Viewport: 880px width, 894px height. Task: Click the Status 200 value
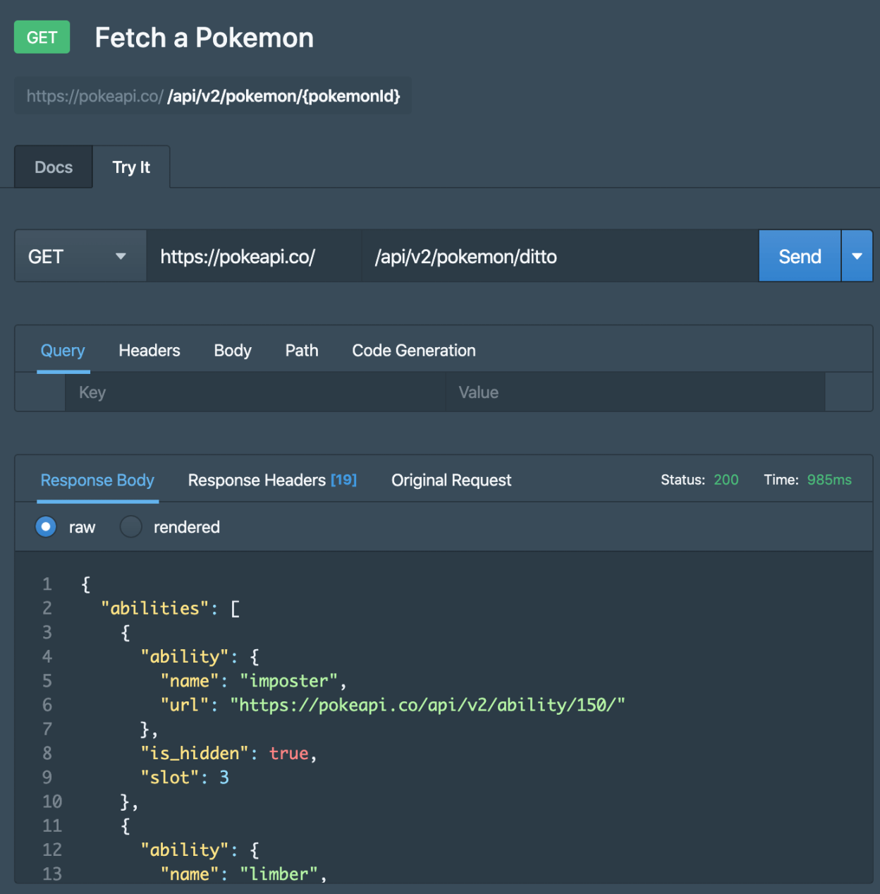point(726,480)
